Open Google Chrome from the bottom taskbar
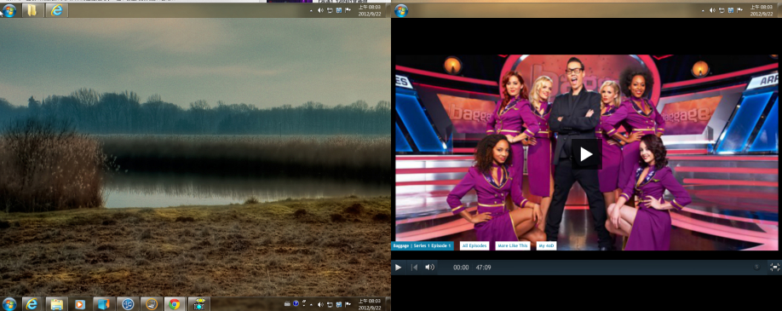 tap(174, 304)
